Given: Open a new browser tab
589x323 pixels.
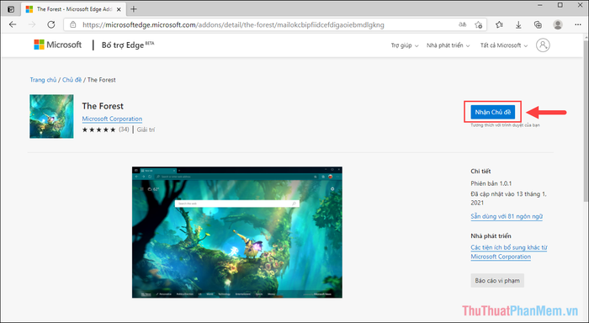Looking at the screenshot, I should [x=134, y=9].
